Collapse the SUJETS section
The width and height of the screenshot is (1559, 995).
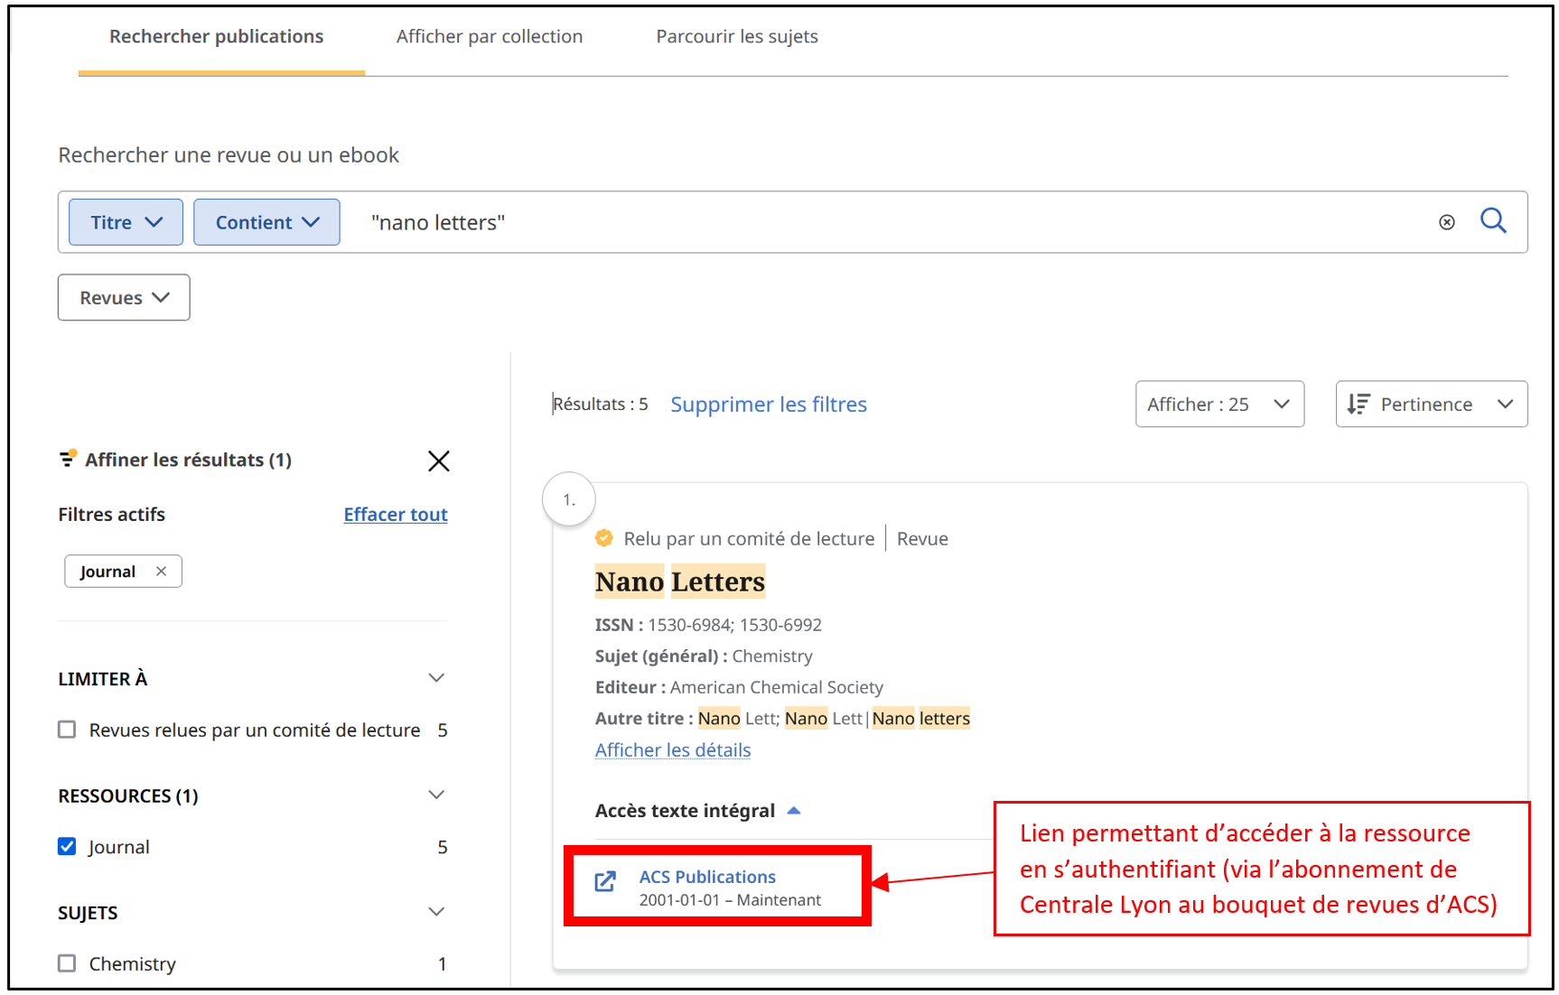click(436, 912)
